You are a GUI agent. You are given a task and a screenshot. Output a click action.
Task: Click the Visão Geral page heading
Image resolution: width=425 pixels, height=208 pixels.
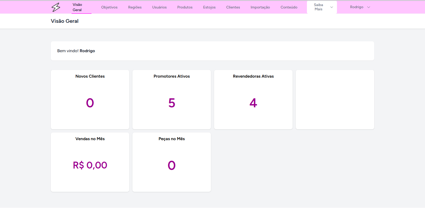click(65, 21)
